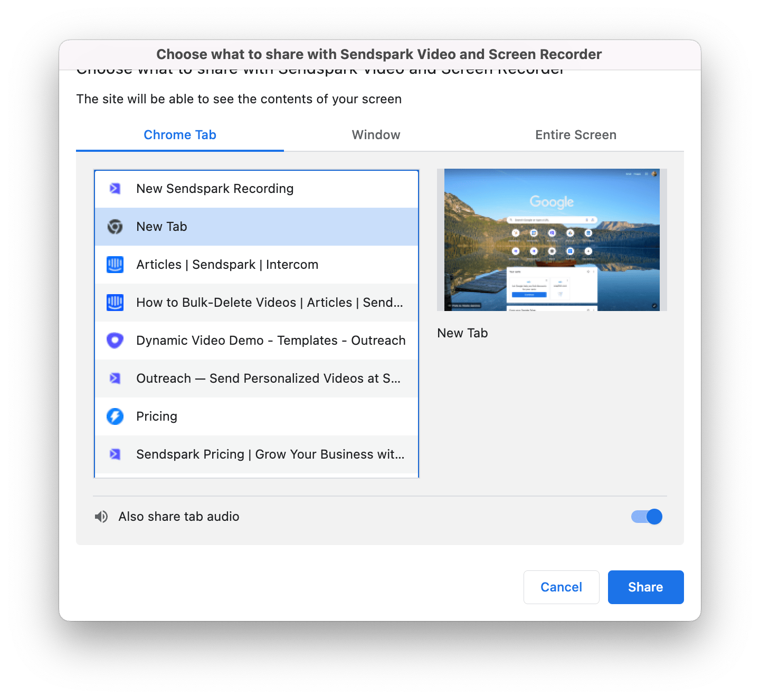The height and width of the screenshot is (699, 760).
Task: Pick Outreach — Send Personalized Videos entry
Action: [x=256, y=378]
